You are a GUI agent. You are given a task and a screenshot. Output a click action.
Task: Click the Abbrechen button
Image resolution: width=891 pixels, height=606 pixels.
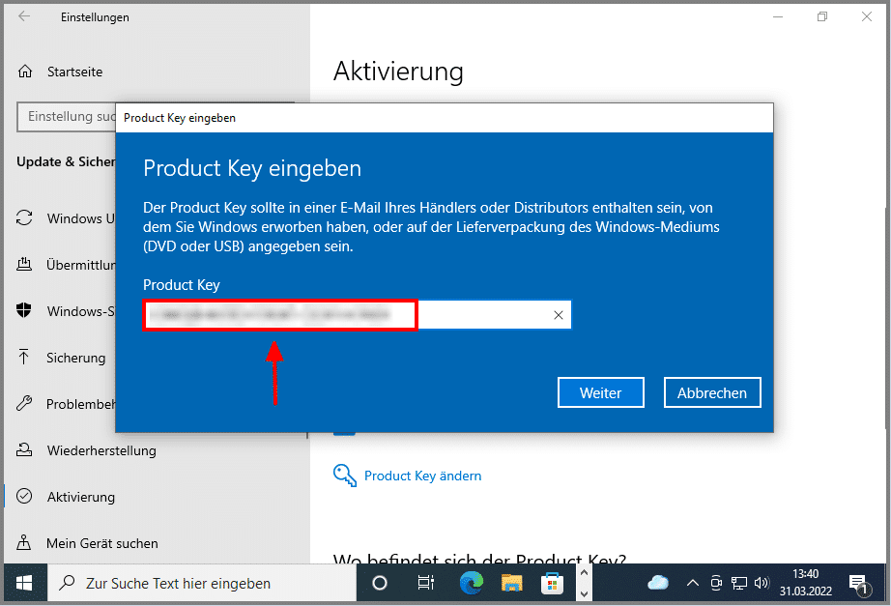click(x=711, y=392)
